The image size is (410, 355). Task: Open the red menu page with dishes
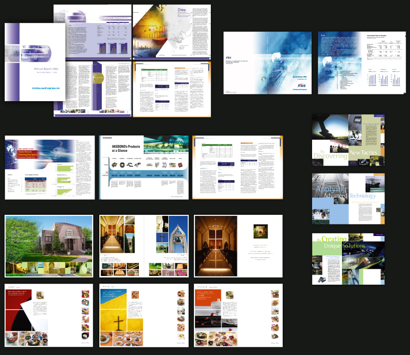(x=49, y=316)
